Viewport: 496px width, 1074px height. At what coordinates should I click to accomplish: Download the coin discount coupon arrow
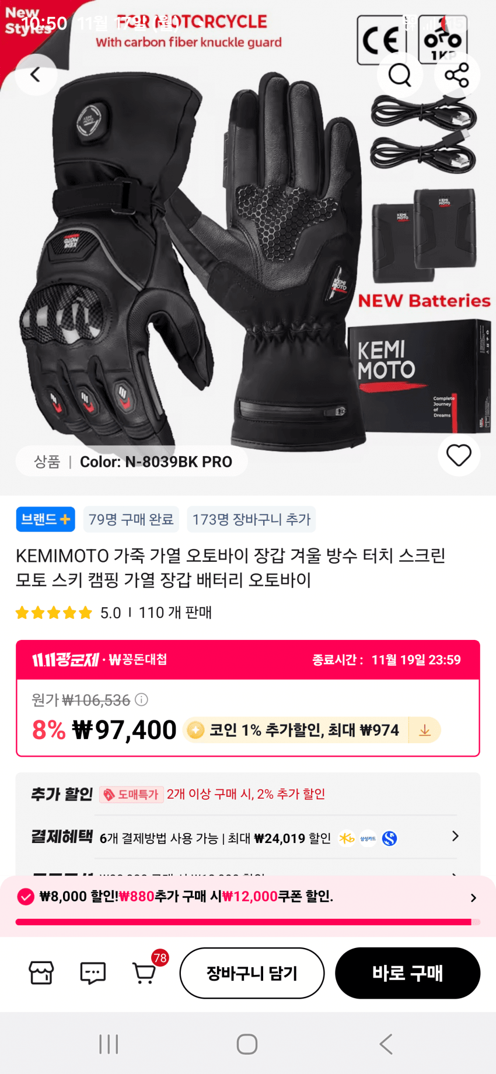(x=425, y=730)
